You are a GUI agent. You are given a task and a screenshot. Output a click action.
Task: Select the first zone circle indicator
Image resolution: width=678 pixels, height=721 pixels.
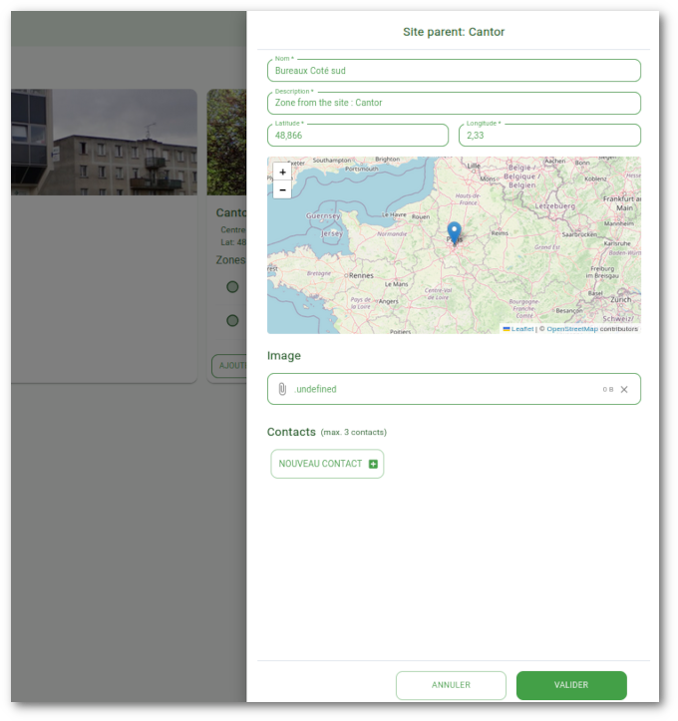pos(232,287)
